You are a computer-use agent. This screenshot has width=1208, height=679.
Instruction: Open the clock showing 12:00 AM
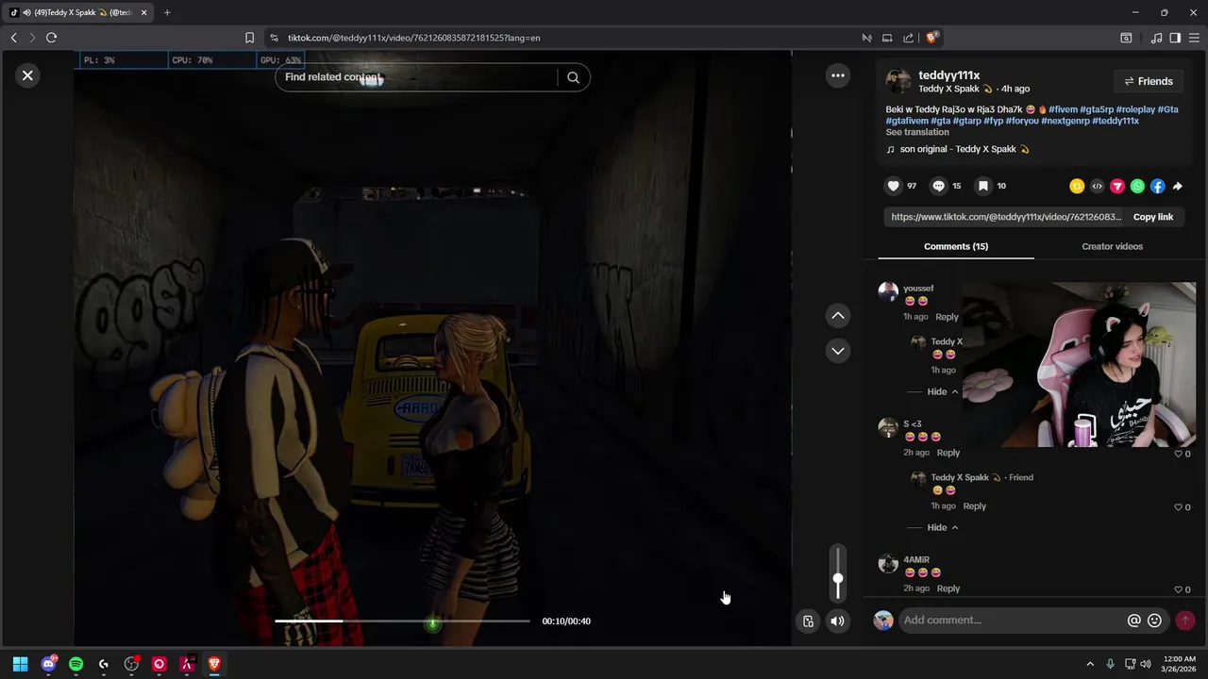click(x=1179, y=664)
